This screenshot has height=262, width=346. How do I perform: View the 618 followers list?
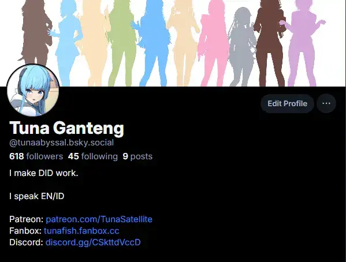point(36,156)
